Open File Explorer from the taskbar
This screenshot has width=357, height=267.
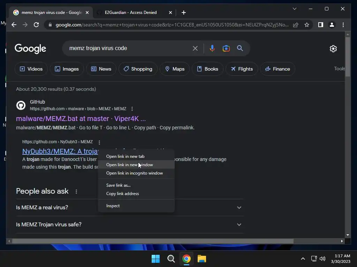tap(202, 259)
